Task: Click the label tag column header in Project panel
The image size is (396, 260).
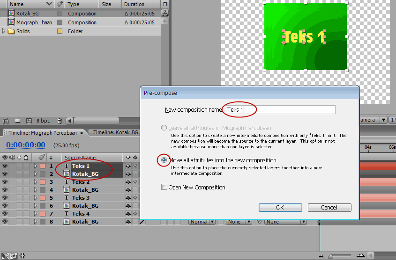Action: (x=60, y=4)
